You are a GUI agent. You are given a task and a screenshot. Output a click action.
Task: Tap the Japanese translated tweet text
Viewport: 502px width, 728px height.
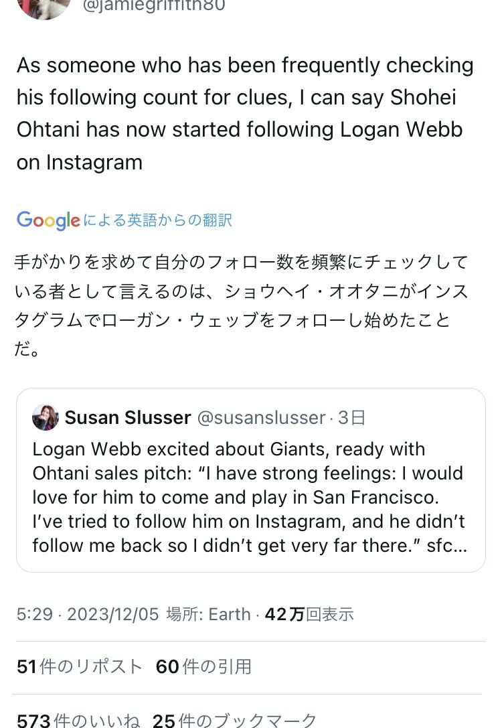[x=241, y=305]
